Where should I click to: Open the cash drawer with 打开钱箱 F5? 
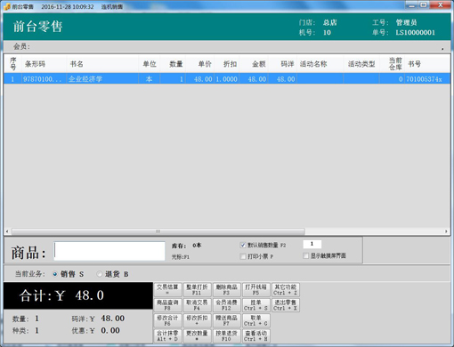pyautogui.click(x=255, y=289)
